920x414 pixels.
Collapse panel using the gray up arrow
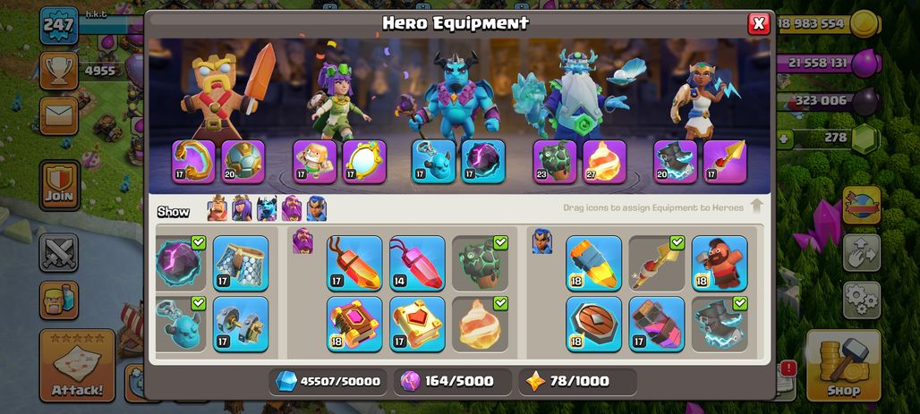point(756,207)
